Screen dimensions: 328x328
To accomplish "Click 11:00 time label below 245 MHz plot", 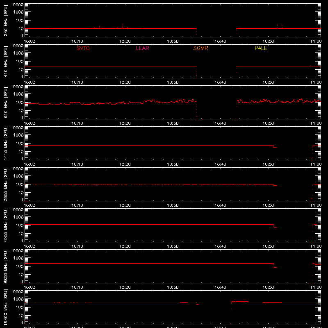I will [x=316, y=41].
